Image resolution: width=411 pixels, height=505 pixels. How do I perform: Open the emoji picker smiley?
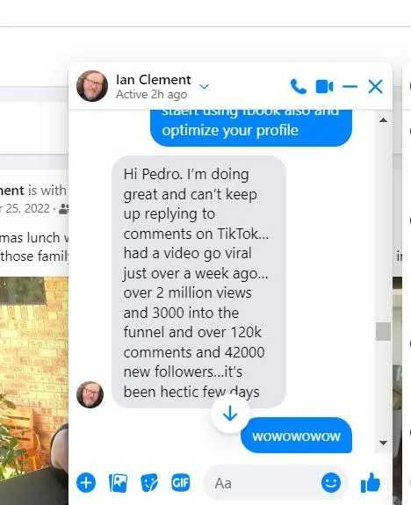coord(331,482)
